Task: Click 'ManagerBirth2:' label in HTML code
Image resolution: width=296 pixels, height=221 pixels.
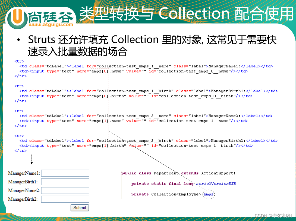Action: 228,141
